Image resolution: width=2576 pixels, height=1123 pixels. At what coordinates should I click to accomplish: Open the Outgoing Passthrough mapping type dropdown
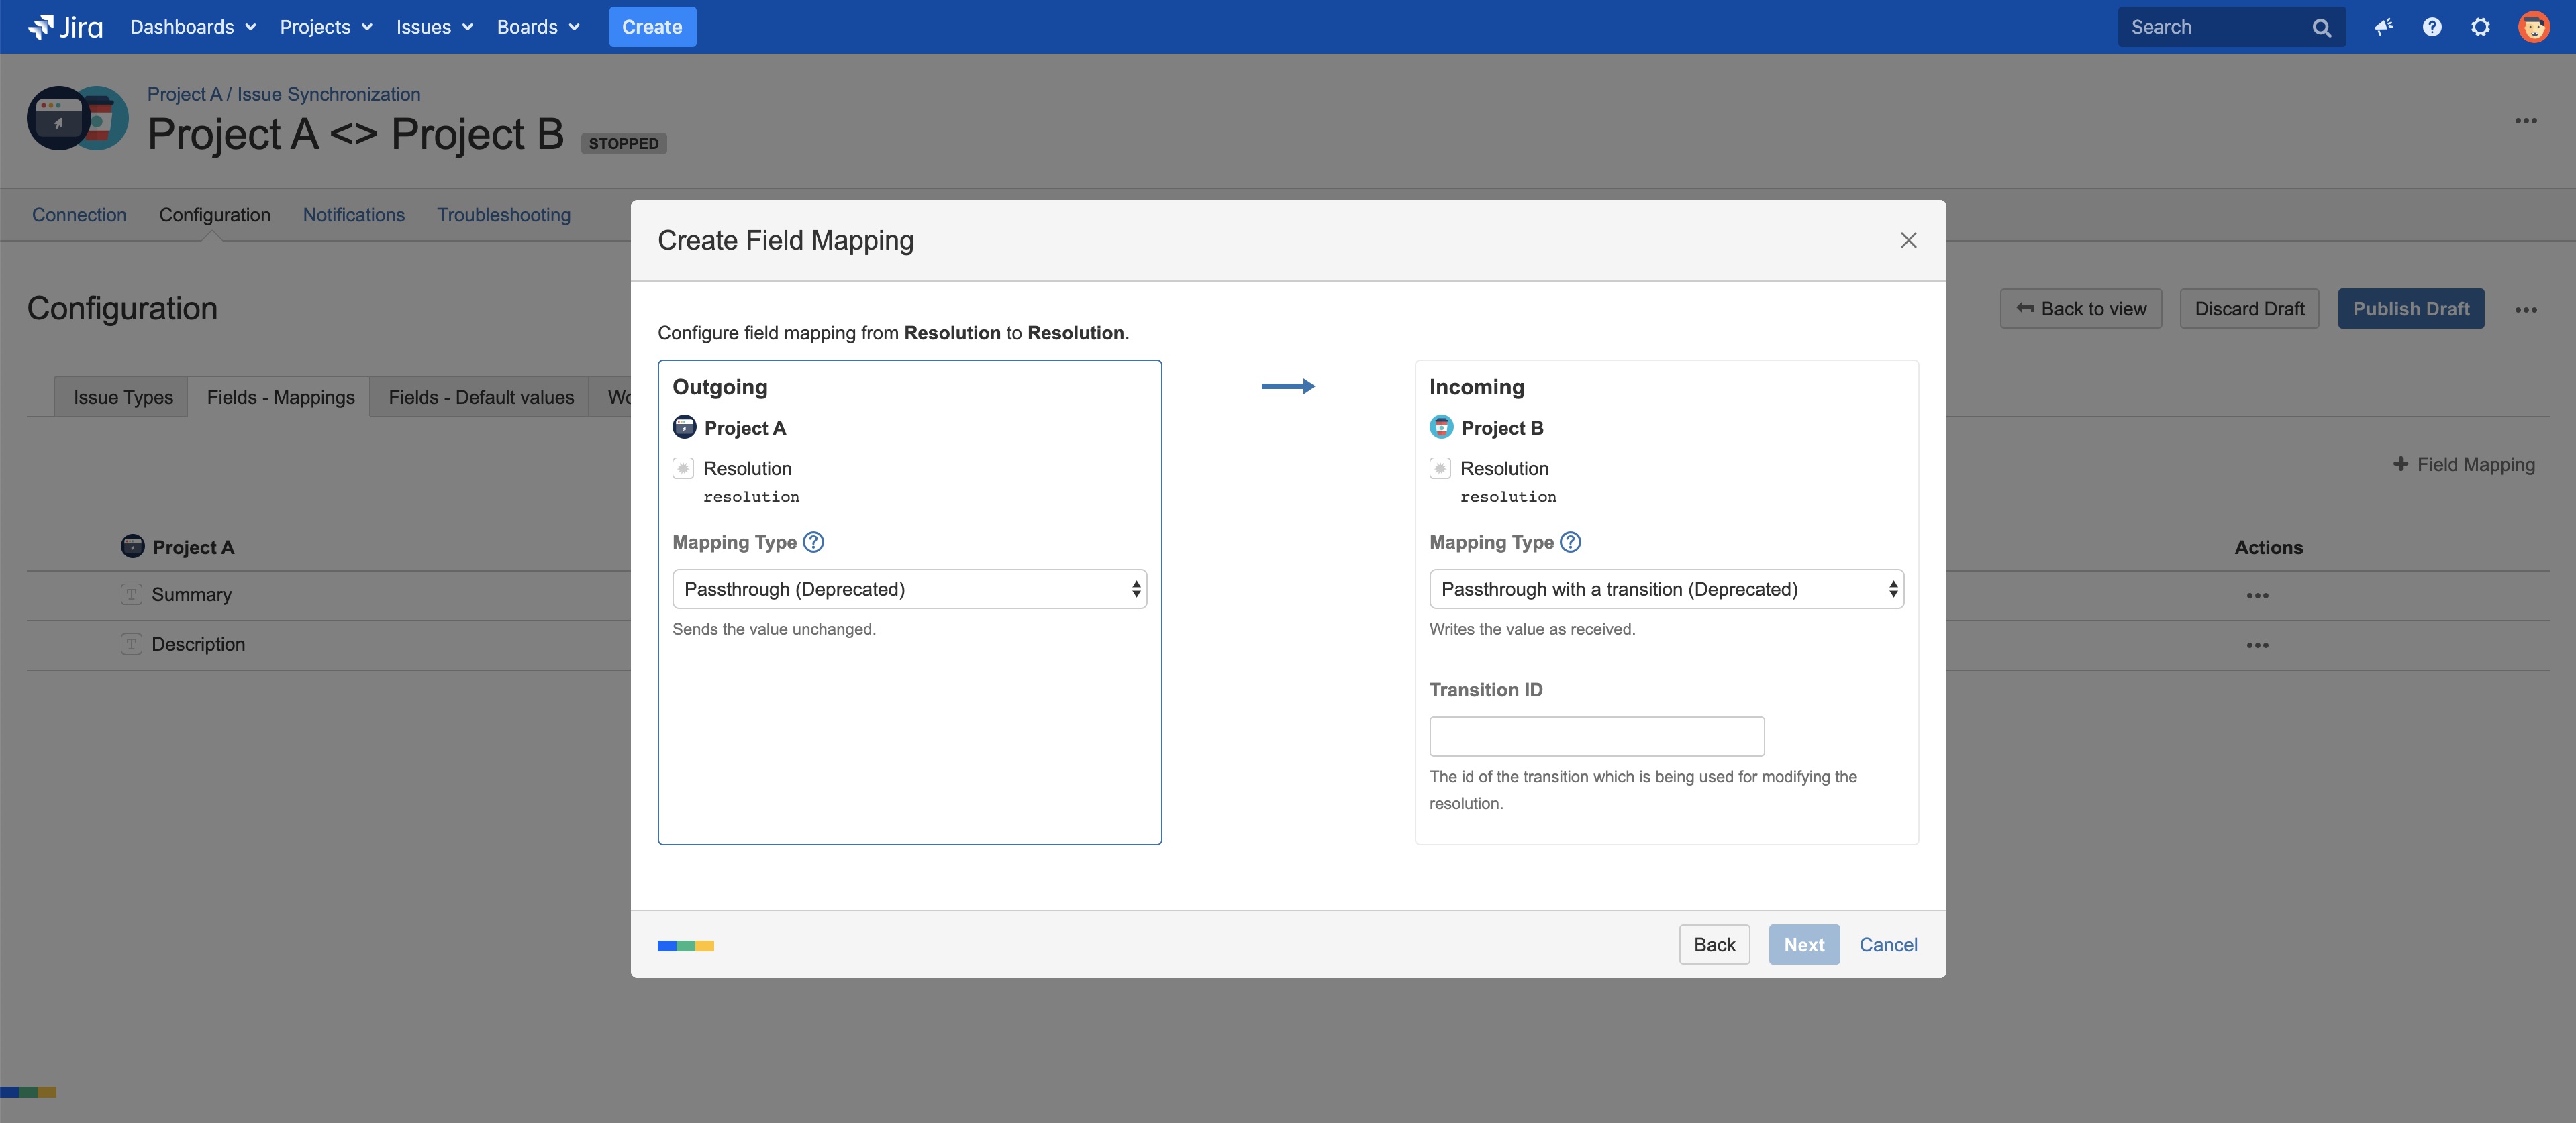point(909,590)
